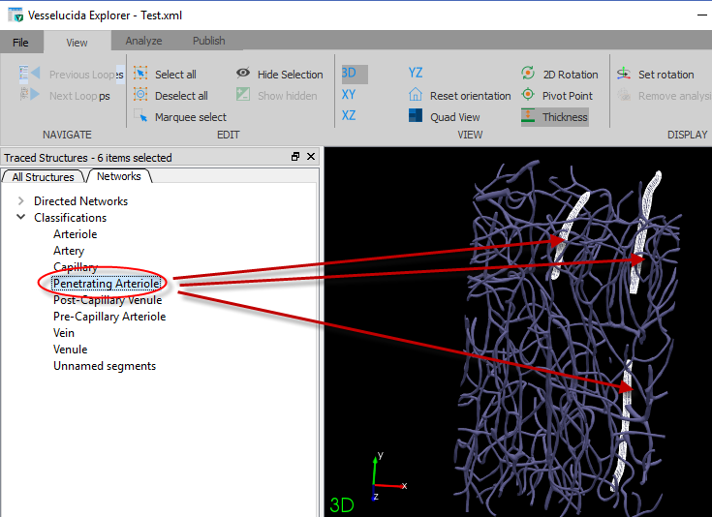Select the Classifications tree label

[x=71, y=218]
